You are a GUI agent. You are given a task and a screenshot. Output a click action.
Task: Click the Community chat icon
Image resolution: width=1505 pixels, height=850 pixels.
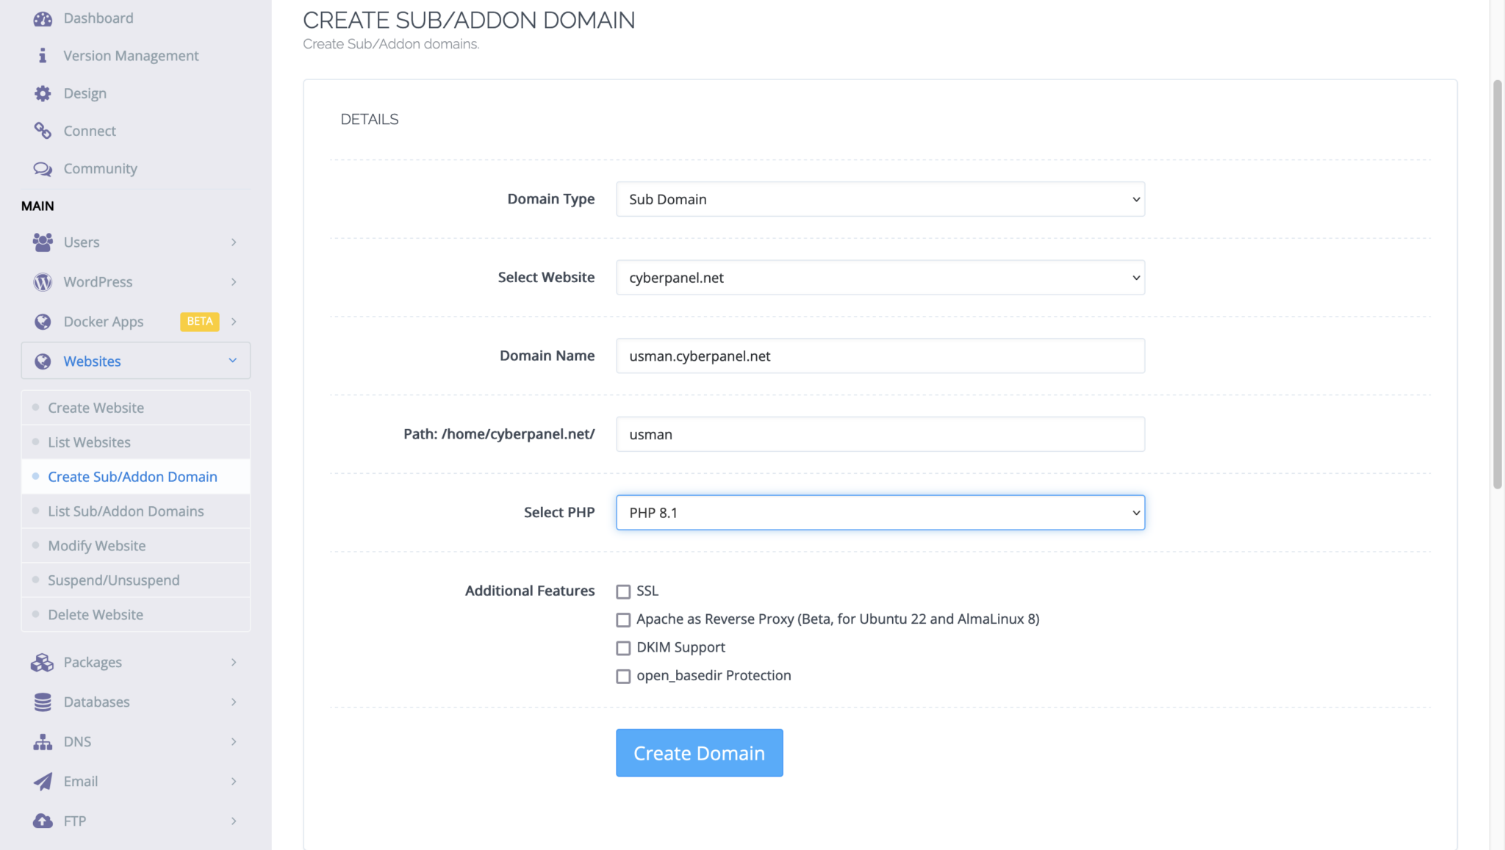43,168
